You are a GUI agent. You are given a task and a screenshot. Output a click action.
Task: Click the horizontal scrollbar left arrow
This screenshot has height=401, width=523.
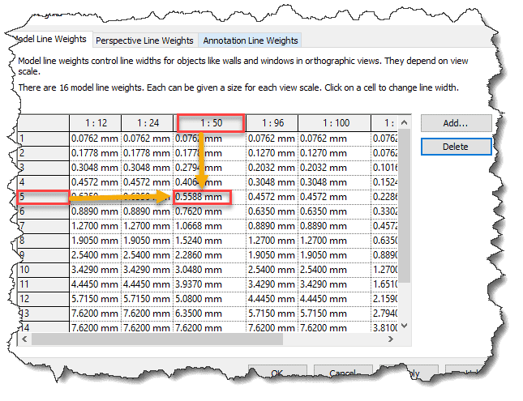[24, 339]
